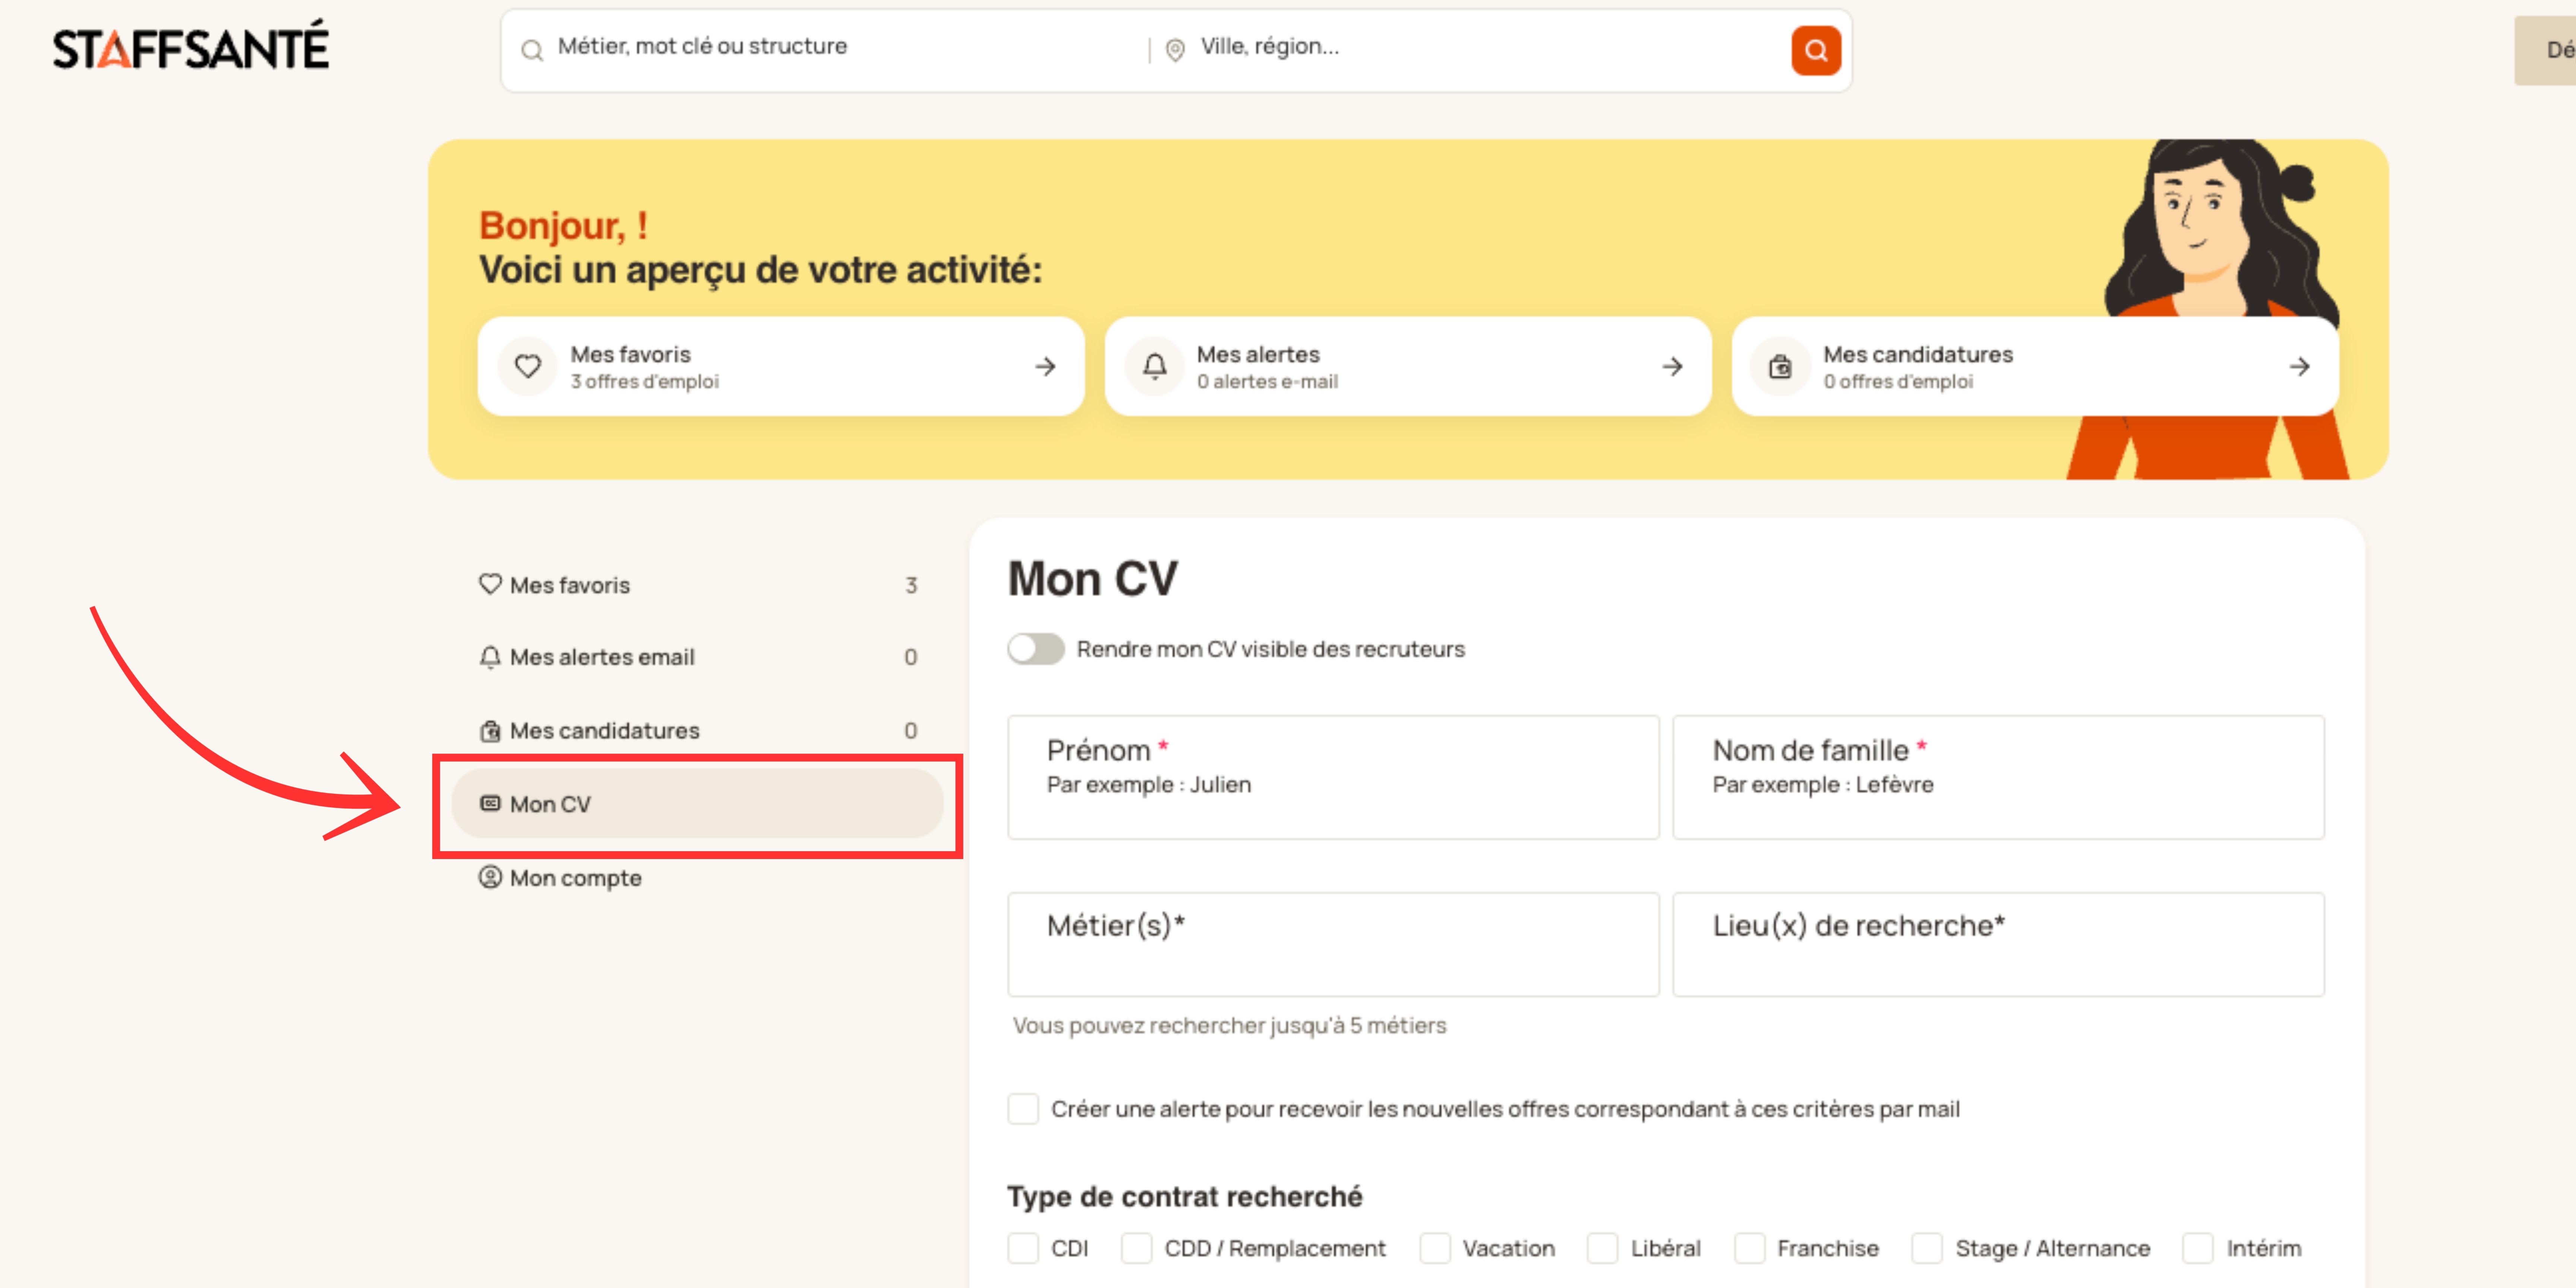Screen dimensions: 2576x1288
Task: Check the Stage / Alternance checkbox
Action: (x=1927, y=1248)
